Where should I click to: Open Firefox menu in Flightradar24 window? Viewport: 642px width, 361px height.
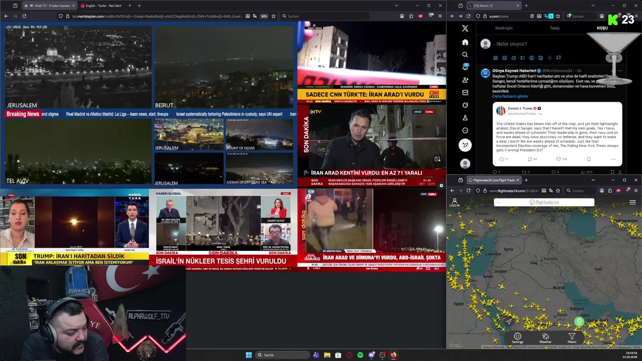pyautogui.click(x=635, y=191)
